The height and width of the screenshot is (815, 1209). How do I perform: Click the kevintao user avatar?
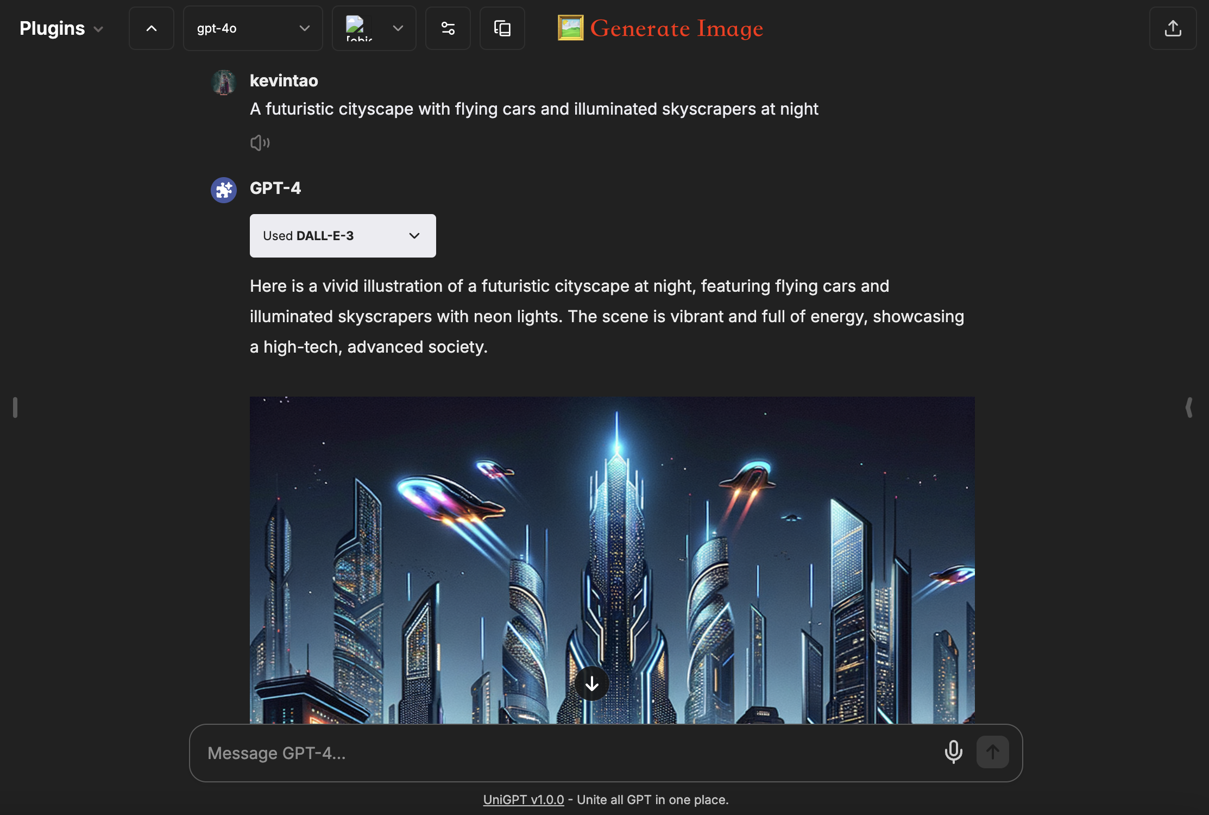point(223,83)
